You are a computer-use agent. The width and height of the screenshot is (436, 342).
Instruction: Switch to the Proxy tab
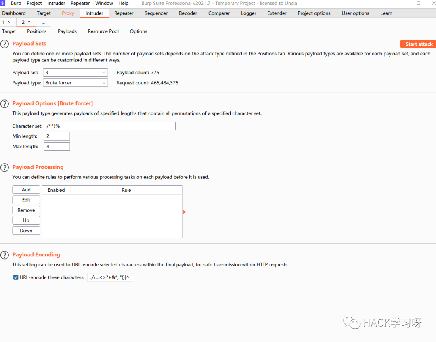68,13
